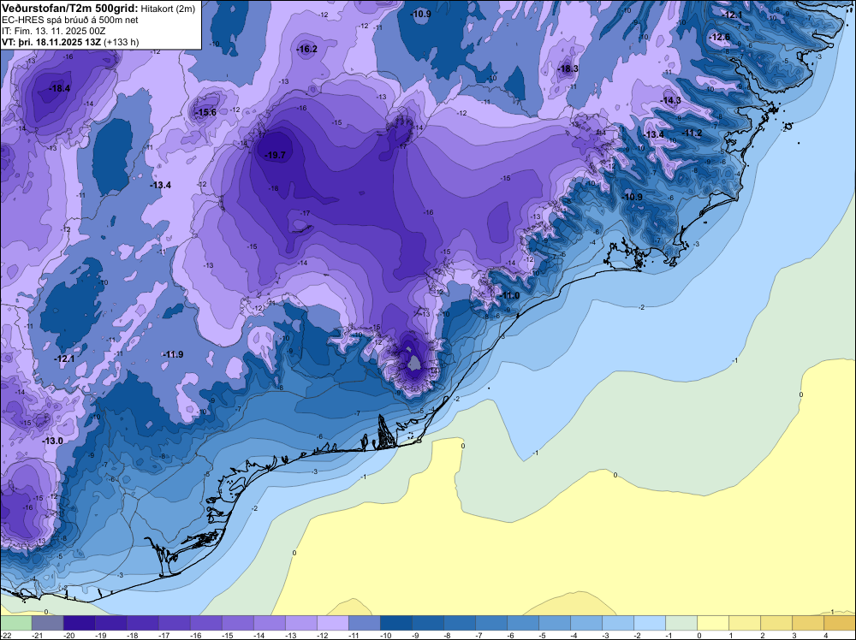Click the legend swatch labeled -10
The image size is (856, 640).
pyautogui.click(x=396, y=623)
